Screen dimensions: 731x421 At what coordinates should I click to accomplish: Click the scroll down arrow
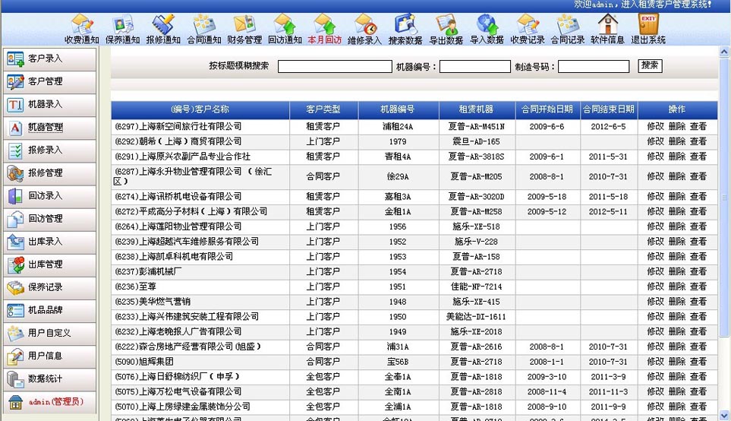pyautogui.click(x=724, y=415)
